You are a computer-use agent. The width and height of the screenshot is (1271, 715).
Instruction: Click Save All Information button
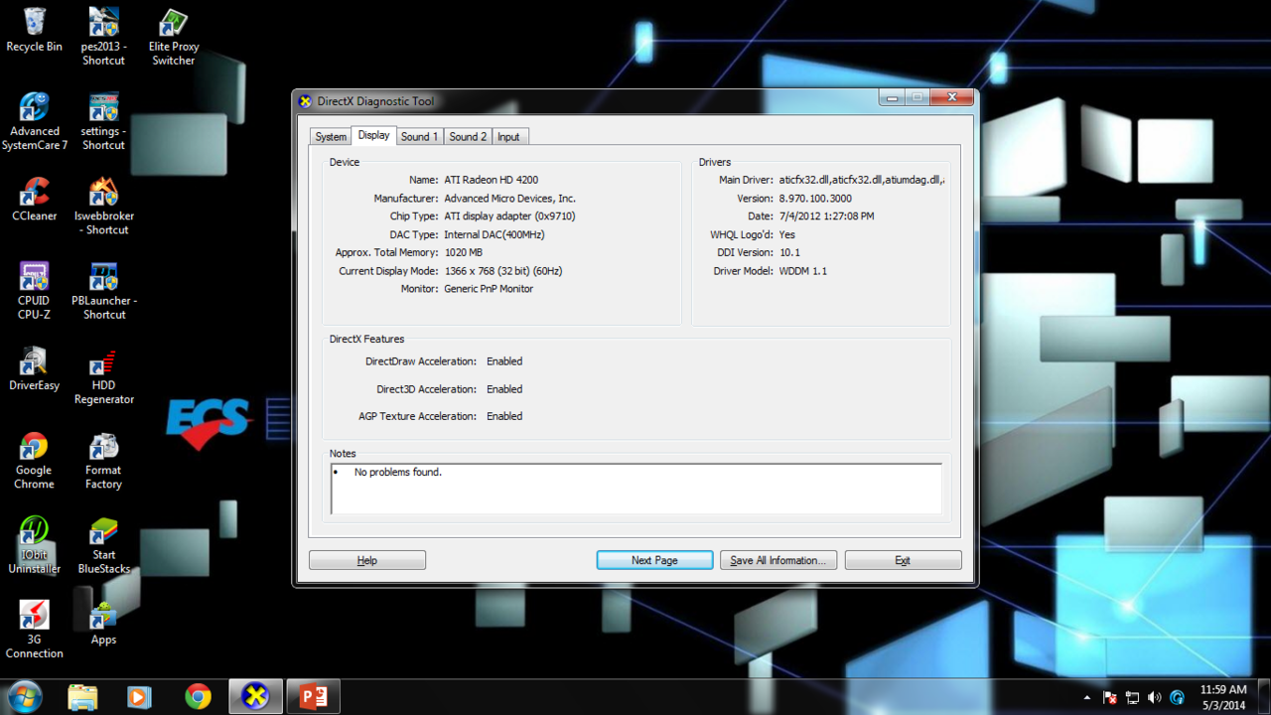(x=778, y=560)
